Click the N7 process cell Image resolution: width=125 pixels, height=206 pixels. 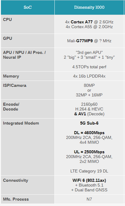[89, 199]
